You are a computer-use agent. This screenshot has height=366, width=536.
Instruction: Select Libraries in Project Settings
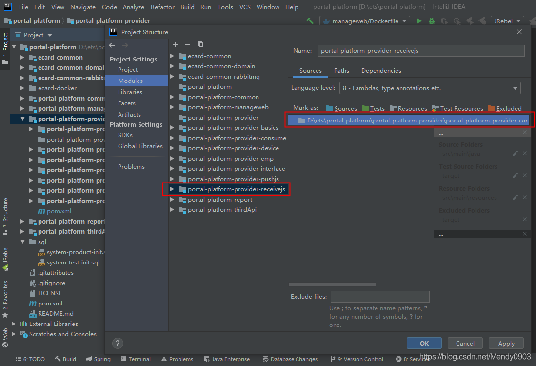(x=130, y=92)
